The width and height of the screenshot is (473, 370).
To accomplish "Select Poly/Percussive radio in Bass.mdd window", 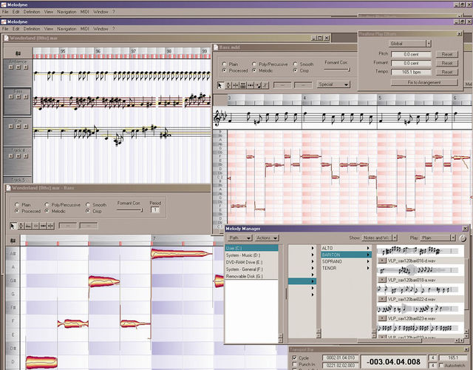I will pyautogui.click(x=254, y=64).
